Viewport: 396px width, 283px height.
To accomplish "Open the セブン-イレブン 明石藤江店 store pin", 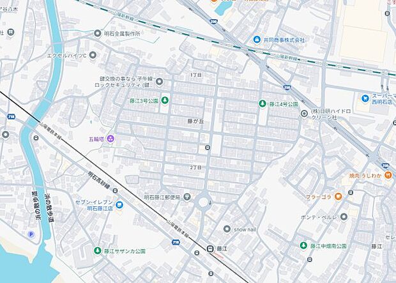I will [119, 205].
